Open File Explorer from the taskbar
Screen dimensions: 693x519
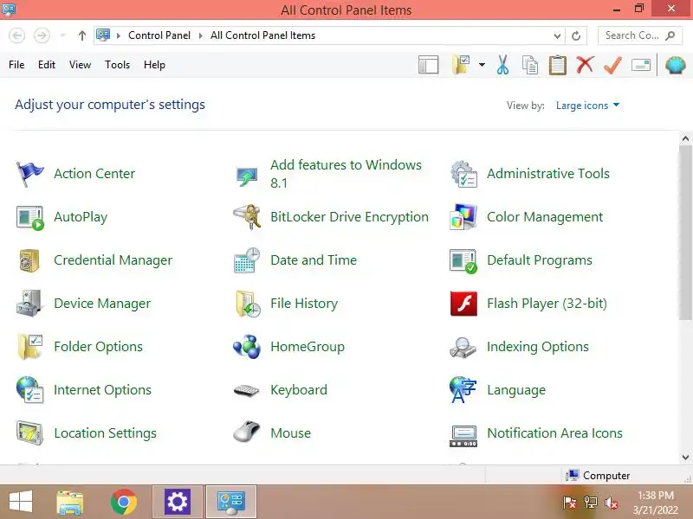point(70,503)
